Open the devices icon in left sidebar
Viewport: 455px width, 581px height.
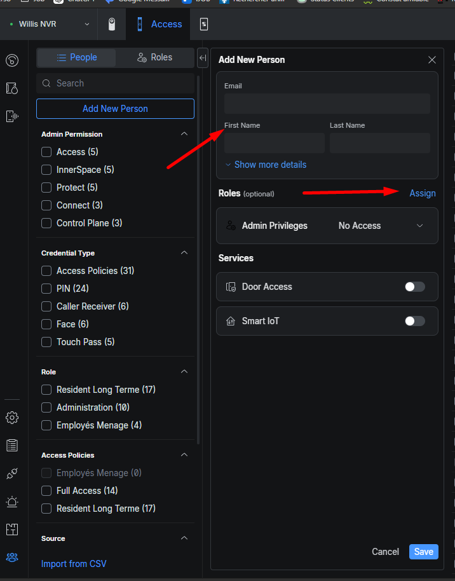[12, 116]
